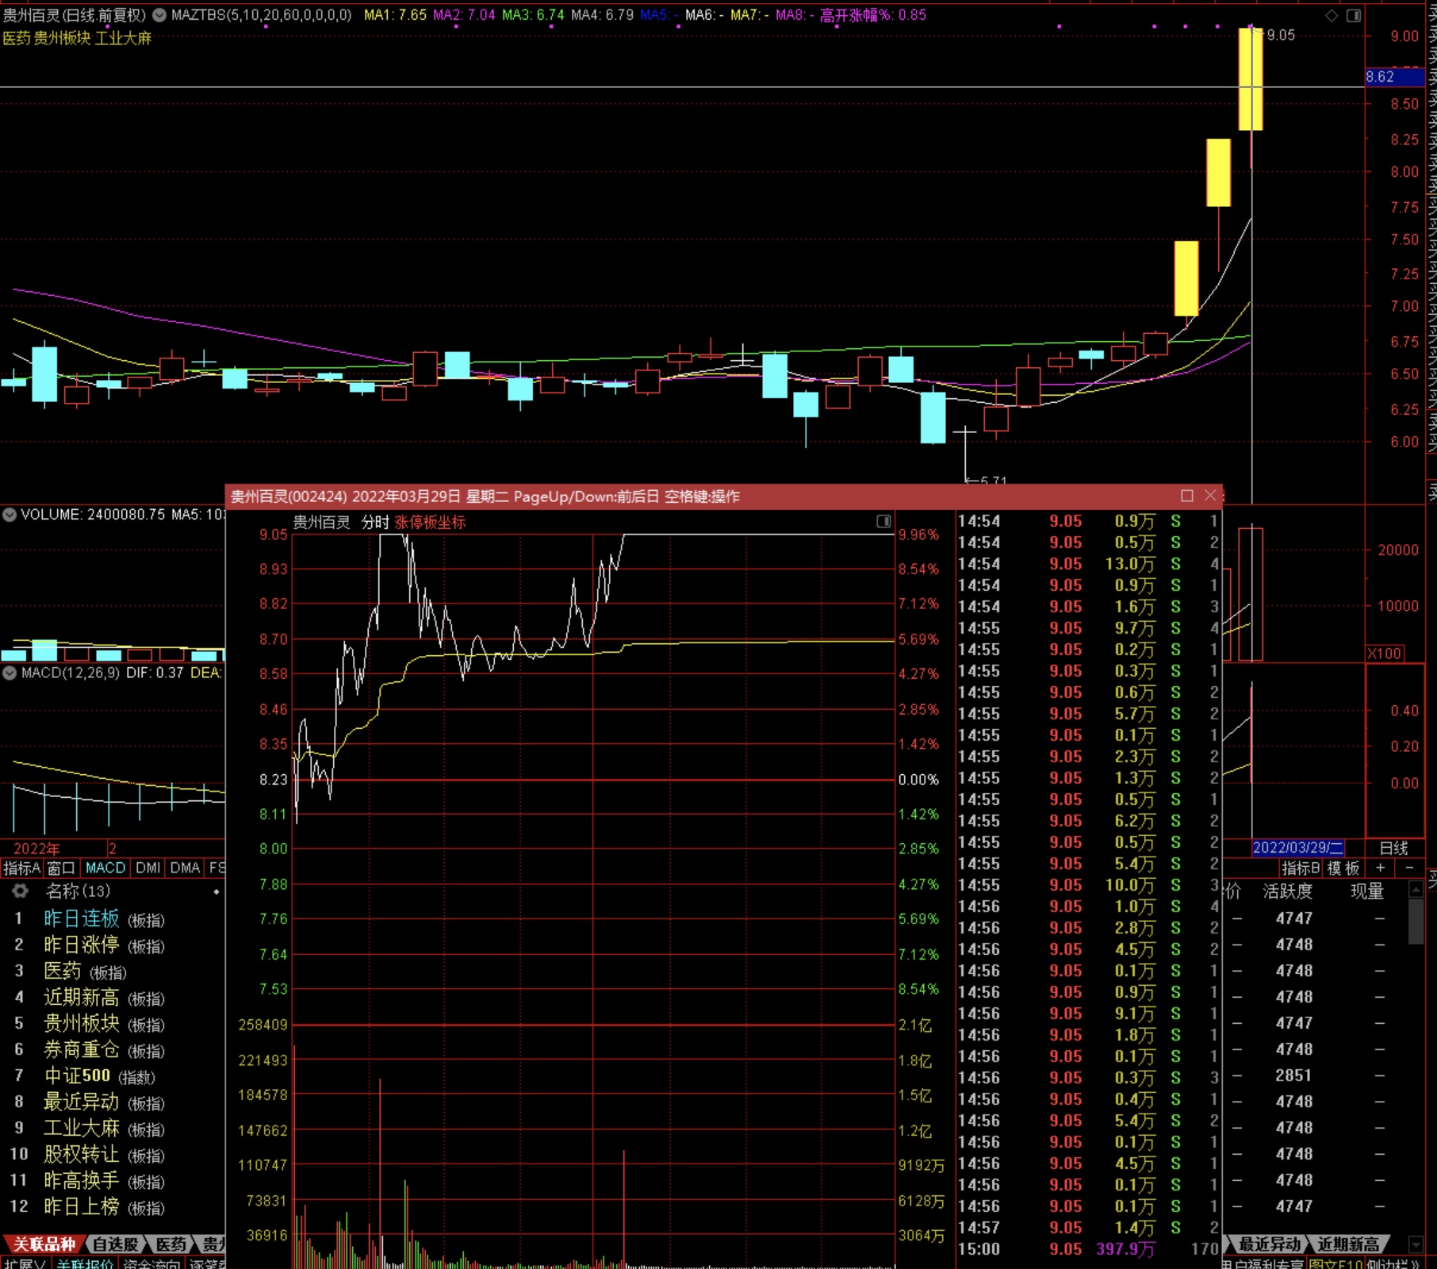Click the minus zoom button beside 模板
This screenshot has width=1437, height=1269.
pos(1409,868)
